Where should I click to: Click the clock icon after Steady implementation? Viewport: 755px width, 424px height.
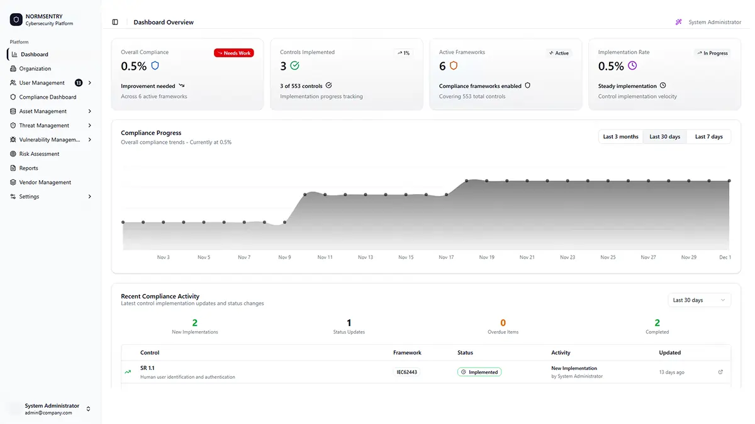pos(663,85)
